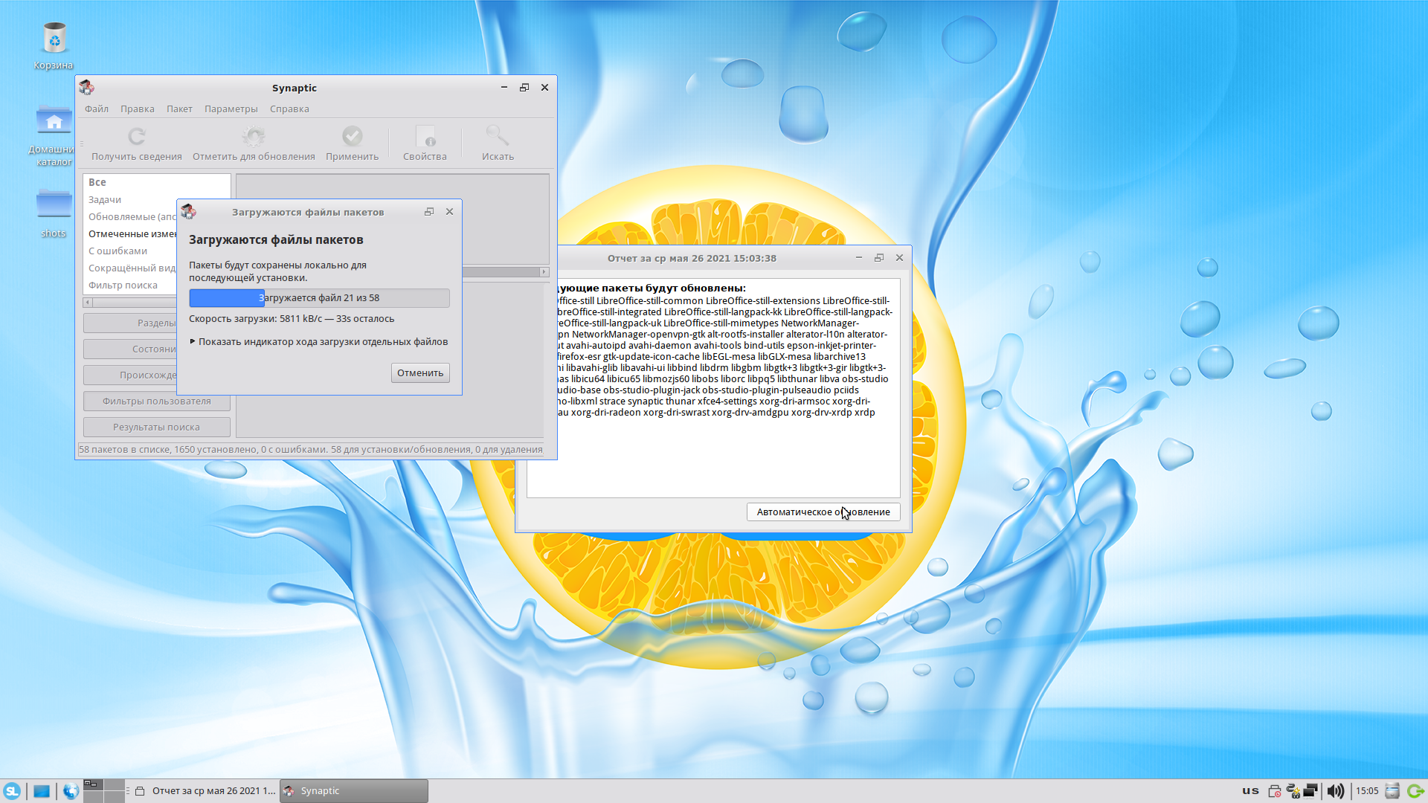Click the volume speaker tray icon
The width and height of the screenshot is (1428, 803).
pos(1336,791)
